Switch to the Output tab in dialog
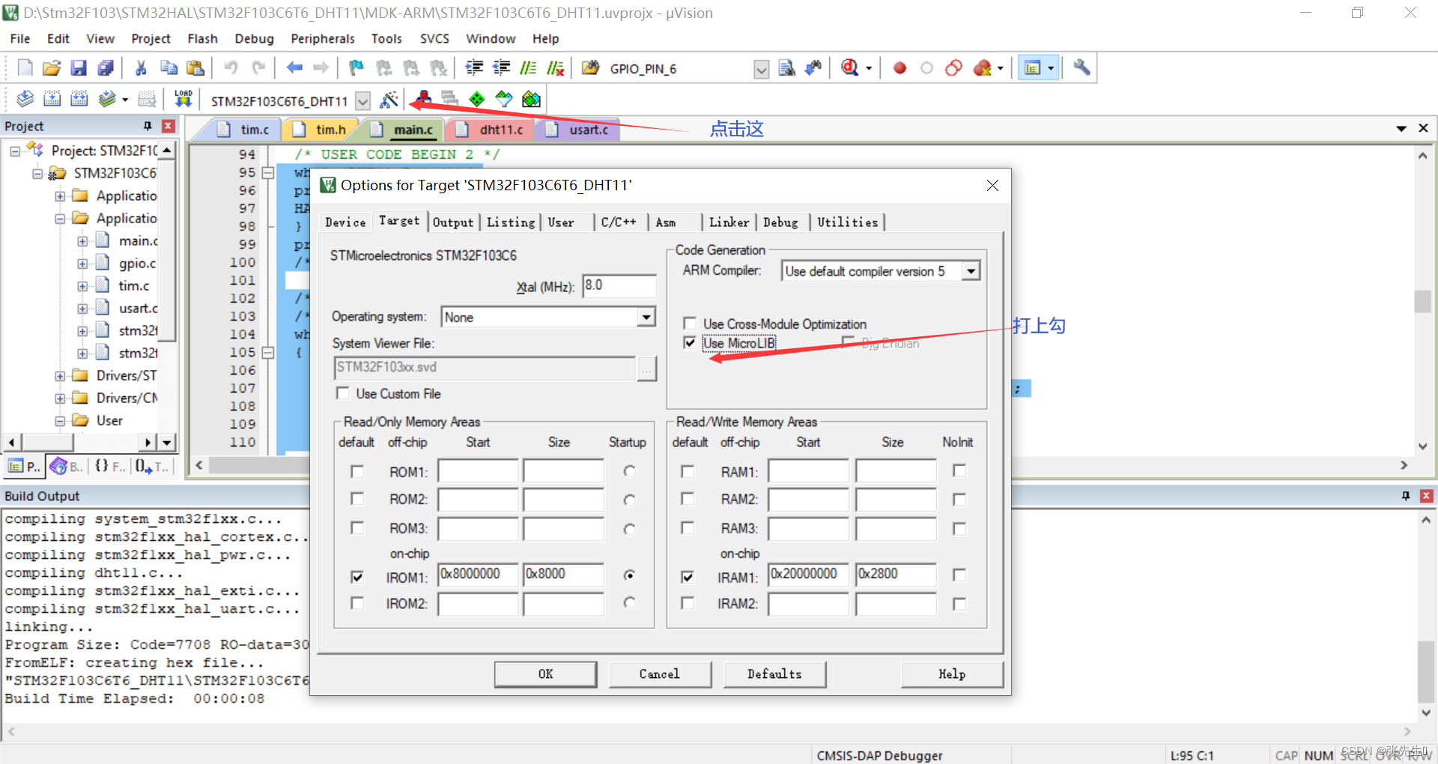 click(x=452, y=222)
